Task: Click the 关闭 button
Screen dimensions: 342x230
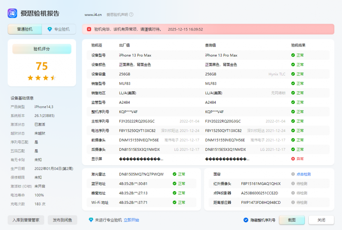Action: click(x=321, y=220)
